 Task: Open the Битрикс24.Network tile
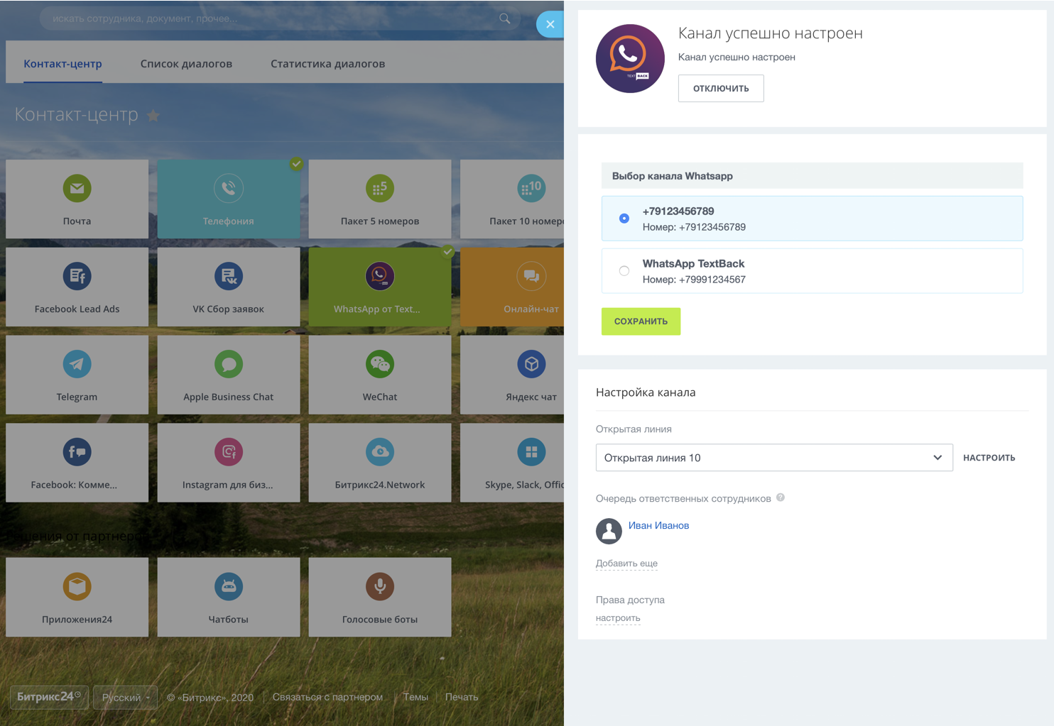(380, 463)
